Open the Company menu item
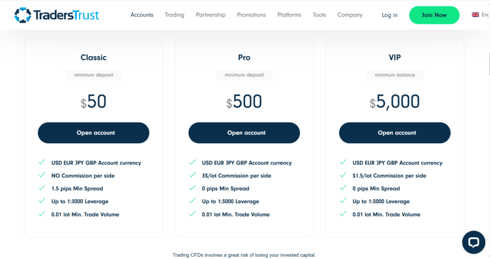 tap(350, 15)
